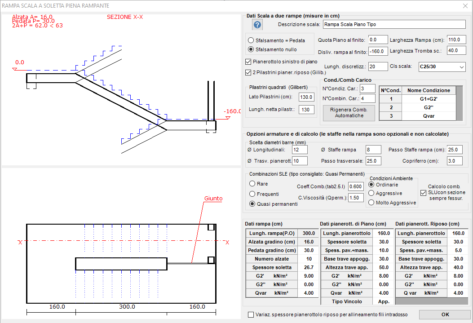473x323 pixels.
Task: Toggle Pianerottolo sinistro di piano checkbox
Action: pyautogui.click(x=248, y=62)
